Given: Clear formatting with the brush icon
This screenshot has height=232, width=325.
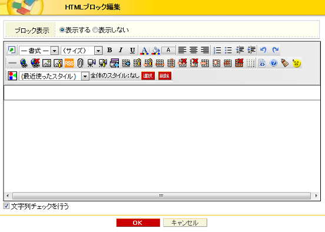Looking at the screenshot, I should pyautogui.click(x=285, y=63).
